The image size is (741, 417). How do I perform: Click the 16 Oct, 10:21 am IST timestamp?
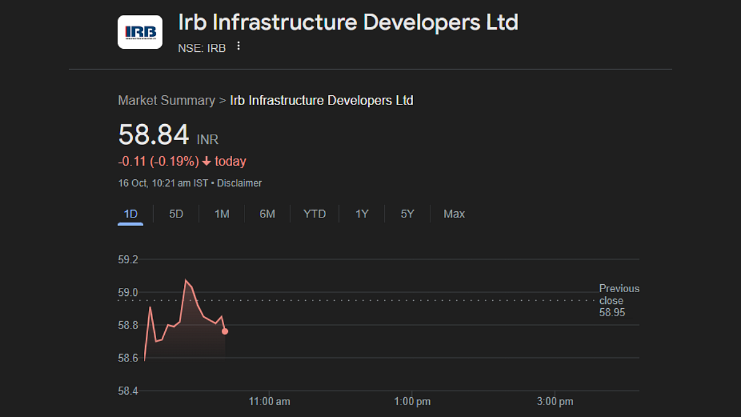pos(163,183)
